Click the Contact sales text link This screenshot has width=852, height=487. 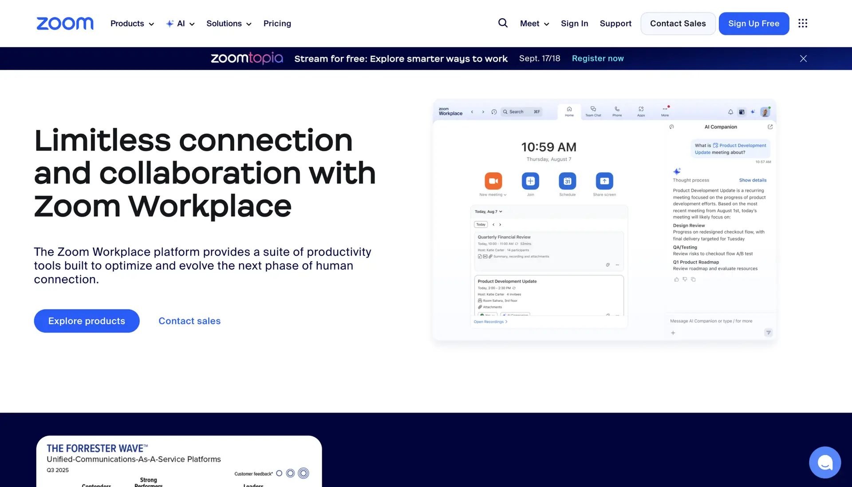click(x=189, y=321)
